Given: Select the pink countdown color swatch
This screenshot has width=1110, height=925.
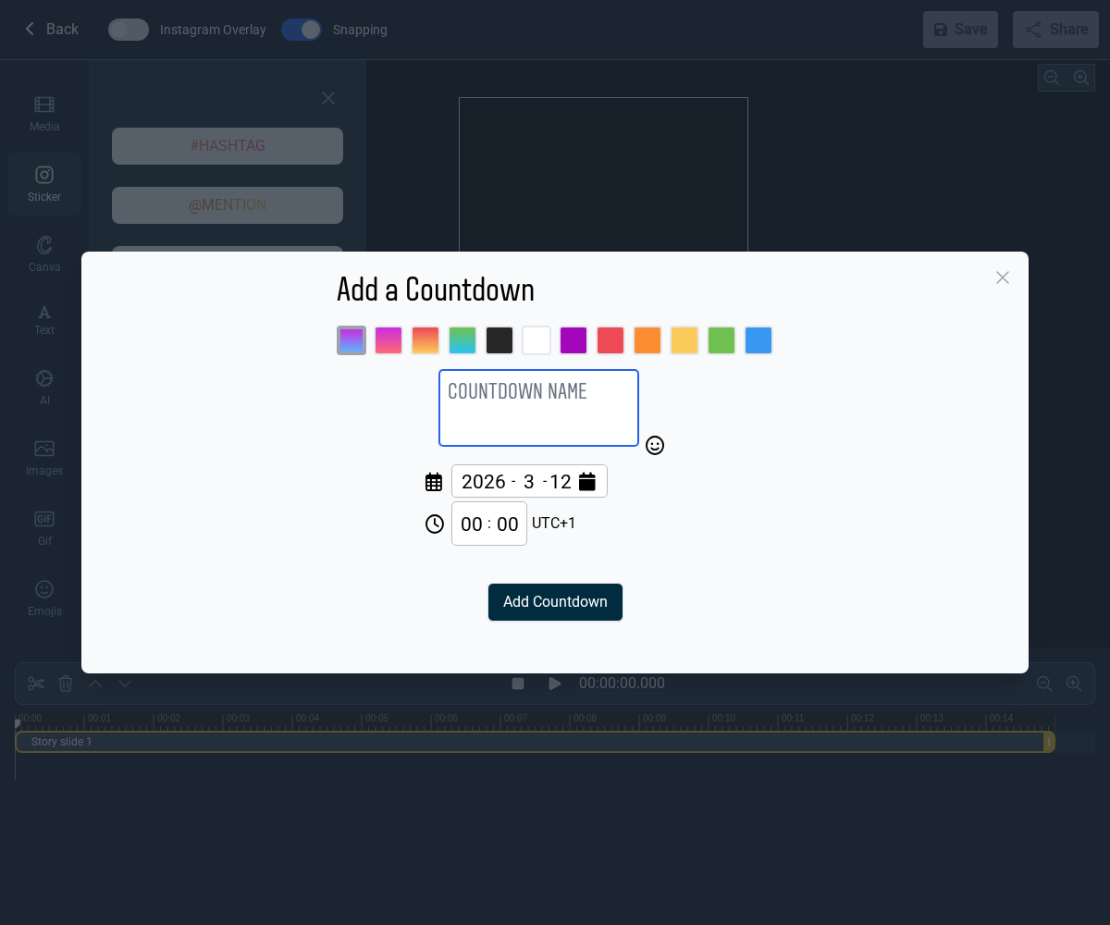Looking at the screenshot, I should point(388,340).
